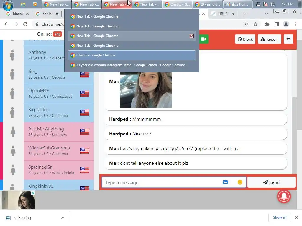Viewport: 302px width, 226px height.
Task: Expand the s-l500.jpg download options chevron
Action: (63, 218)
